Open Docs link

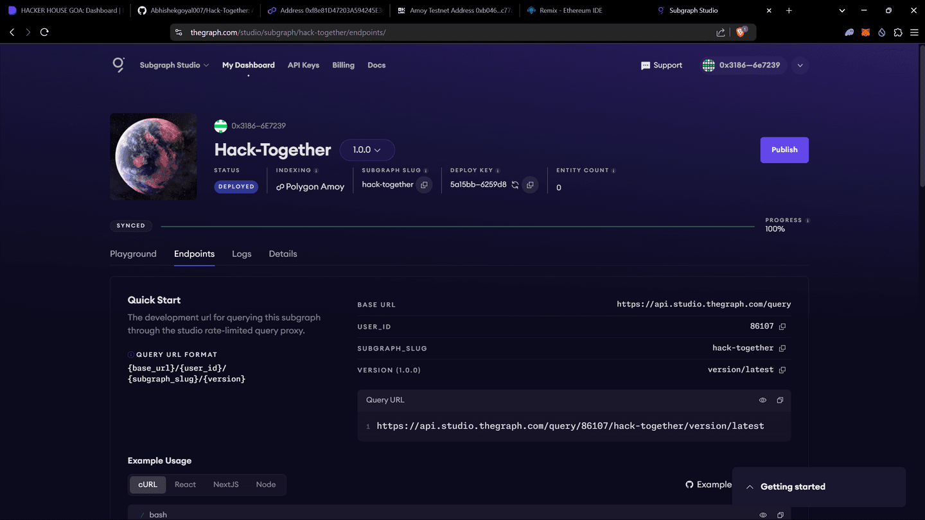pos(376,65)
